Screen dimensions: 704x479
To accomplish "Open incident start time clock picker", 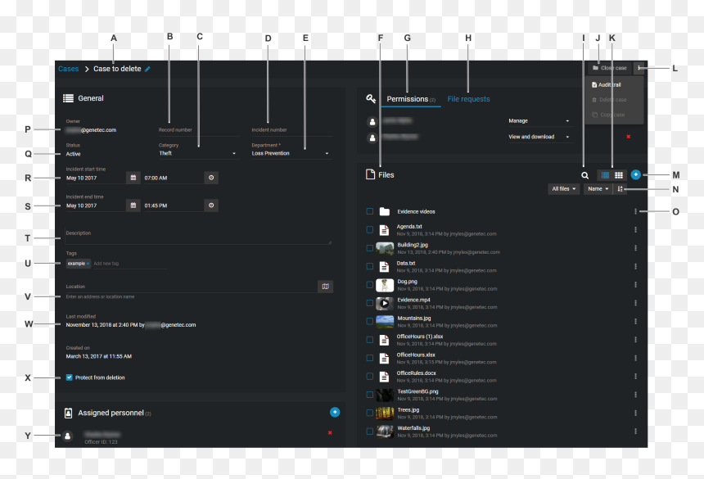I will [211, 178].
